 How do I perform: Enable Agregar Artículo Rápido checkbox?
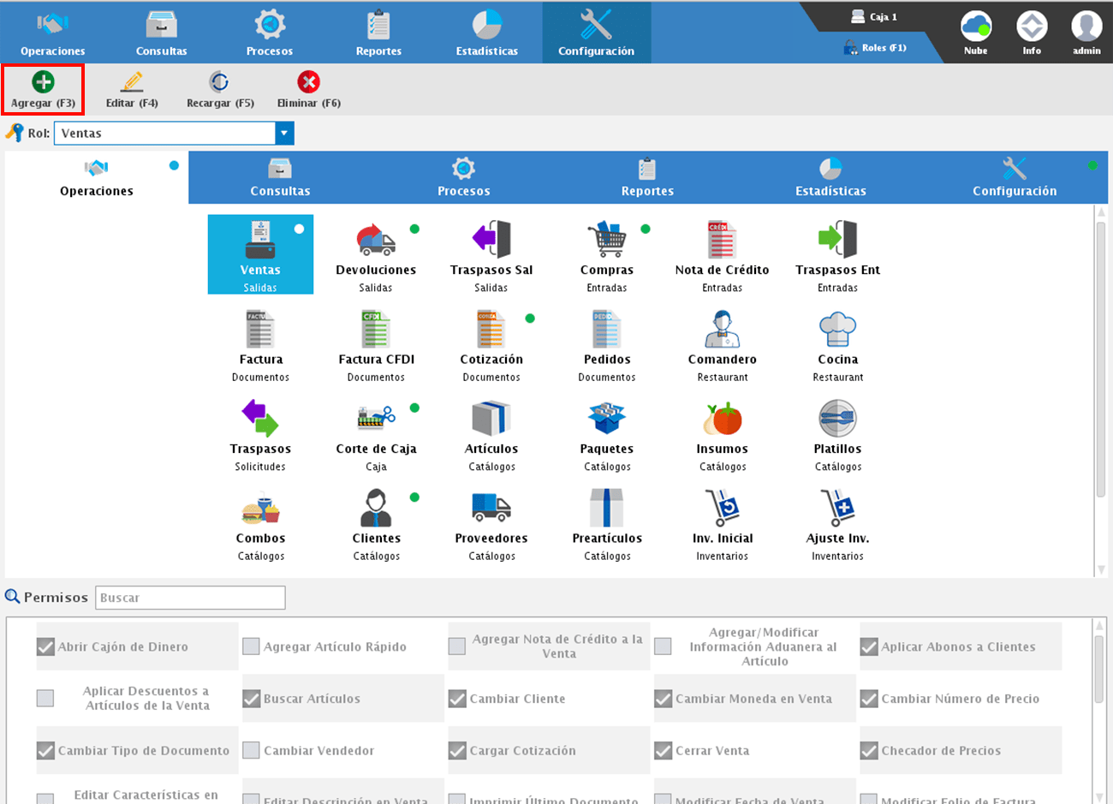point(251,646)
